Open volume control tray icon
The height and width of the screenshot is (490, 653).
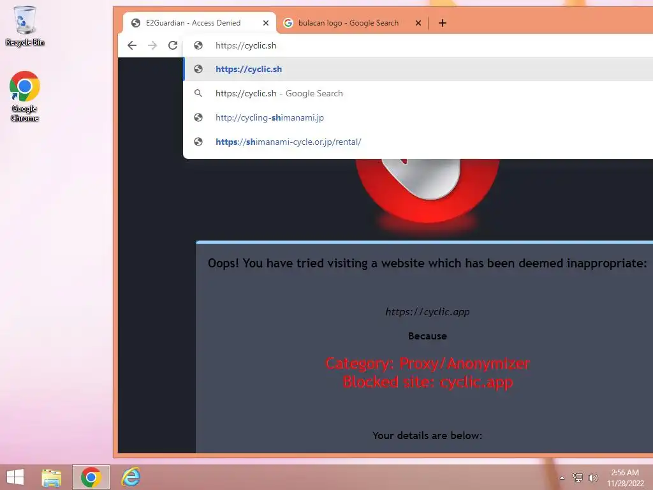[x=593, y=478]
